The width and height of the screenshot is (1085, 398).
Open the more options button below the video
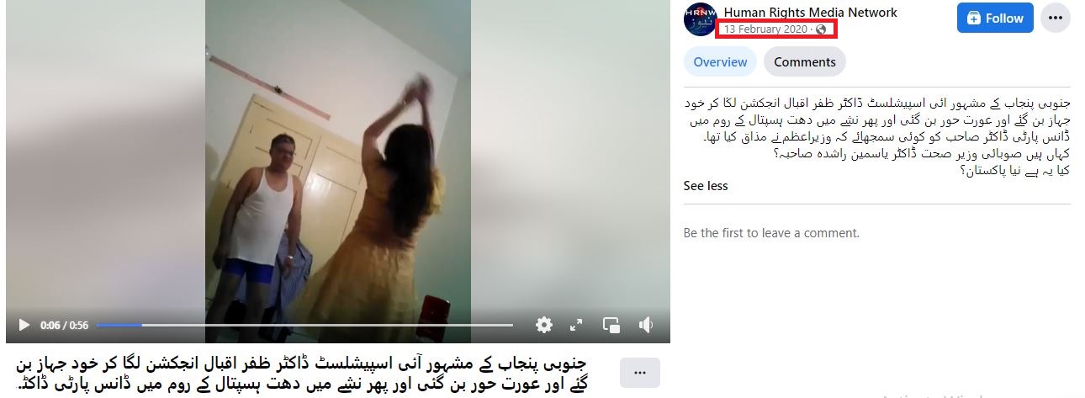[x=639, y=373]
